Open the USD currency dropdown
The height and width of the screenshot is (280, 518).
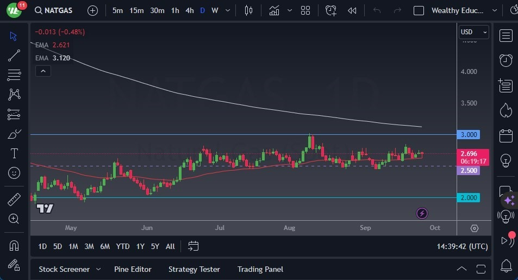(473, 32)
